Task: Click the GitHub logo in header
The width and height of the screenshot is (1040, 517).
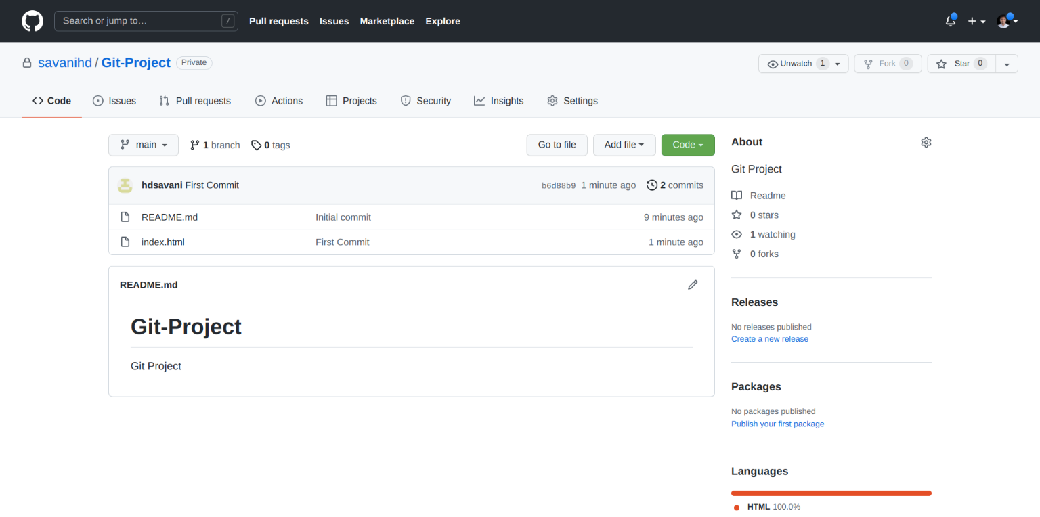Action: point(32,21)
